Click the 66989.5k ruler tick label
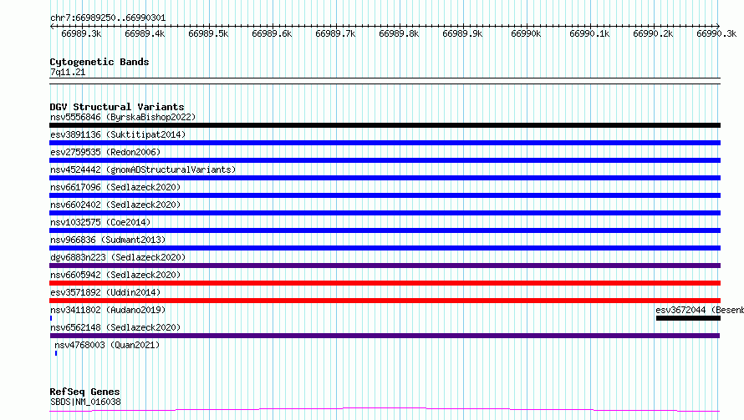Screen dimensions: 744x420 208,33
